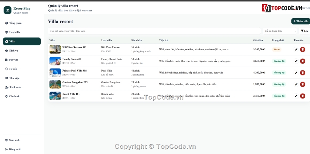The height and width of the screenshot is (154, 310).
Task: Open the Đặt villa menu item
Action: tap(22, 60)
